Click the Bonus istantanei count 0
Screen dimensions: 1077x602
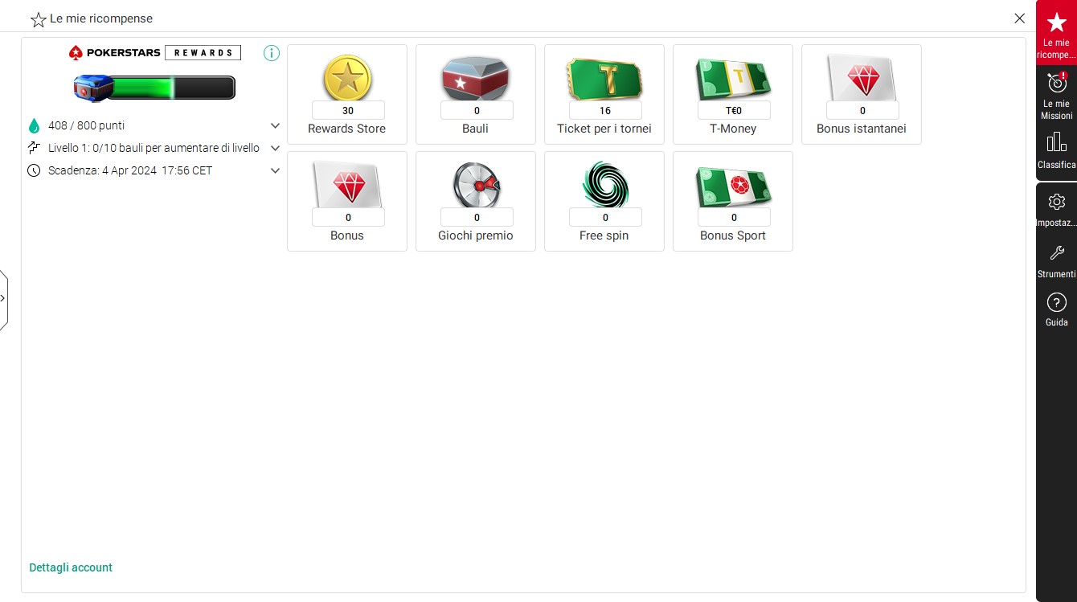click(x=862, y=111)
